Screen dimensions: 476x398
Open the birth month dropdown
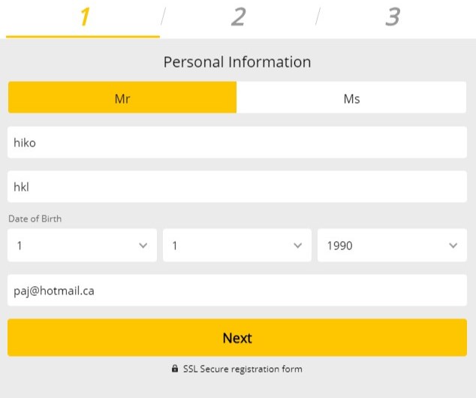click(x=237, y=246)
